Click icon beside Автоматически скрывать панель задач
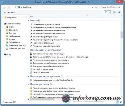Viewport: 125px width, 106px height. pyautogui.click(x=31, y=54)
